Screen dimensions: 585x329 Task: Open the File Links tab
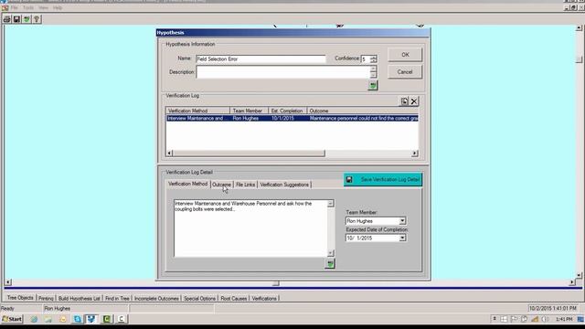tap(245, 185)
